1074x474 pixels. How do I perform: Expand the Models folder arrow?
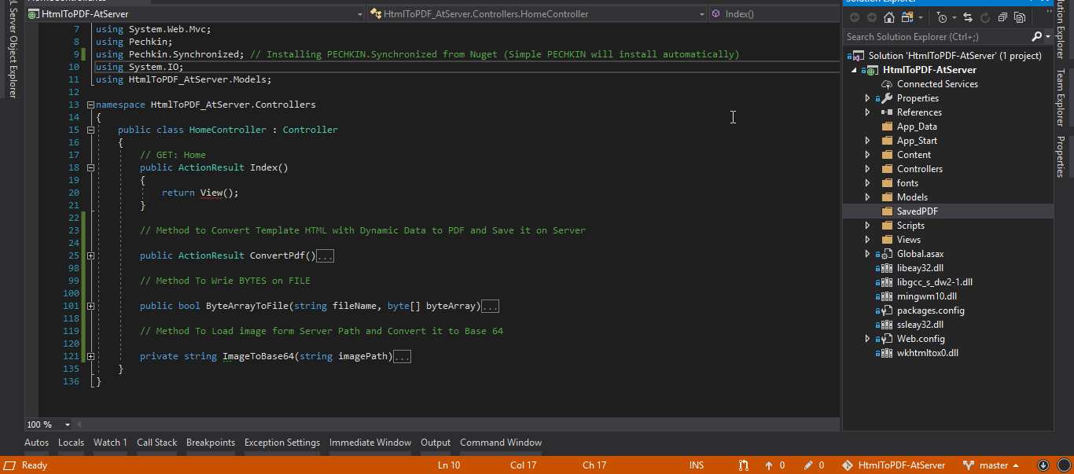point(867,197)
